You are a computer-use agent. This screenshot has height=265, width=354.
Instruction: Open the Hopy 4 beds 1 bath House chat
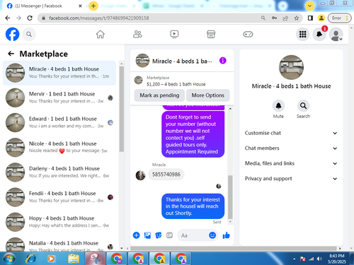pyautogui.click(x=59, y=222)
